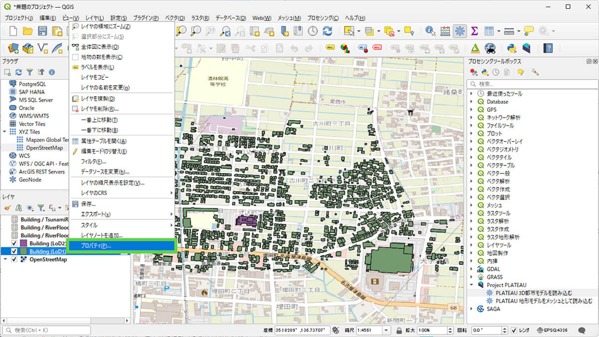Uncheck the OpenStreetMap layer checkbox
This screenshot has width=599, height=337.
point(14,259)
